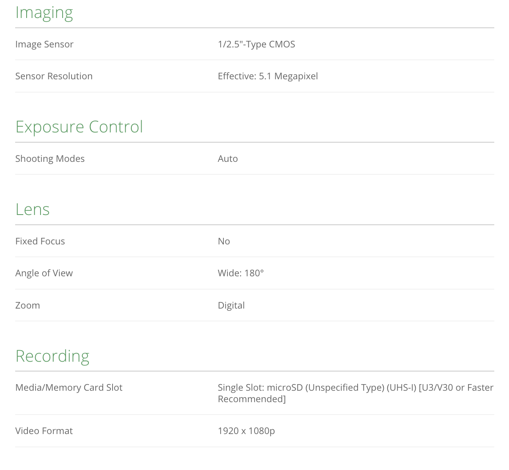Select the Sensor Resolution label
The width and height of the screenshot is (509, 470).
(54, 76)
